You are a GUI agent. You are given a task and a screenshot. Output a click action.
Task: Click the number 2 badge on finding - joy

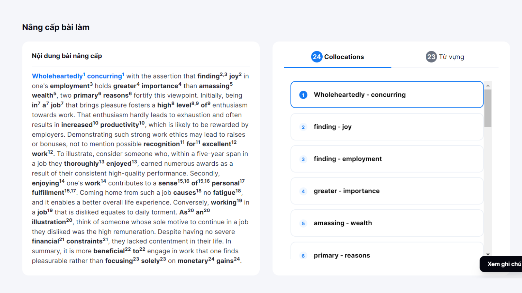tap(303, 127)
